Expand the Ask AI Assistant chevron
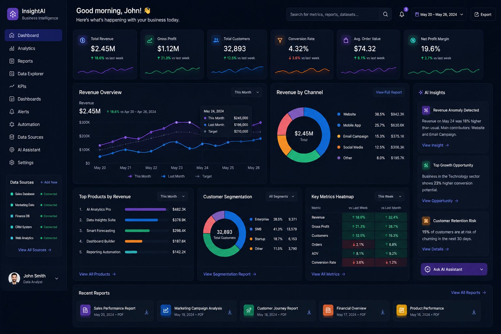Image resolution: width=501 pixels, height=334 pixels. coord(481,269)
